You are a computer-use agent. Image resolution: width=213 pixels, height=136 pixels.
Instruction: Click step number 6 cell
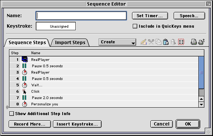click(x=15, y=91)
